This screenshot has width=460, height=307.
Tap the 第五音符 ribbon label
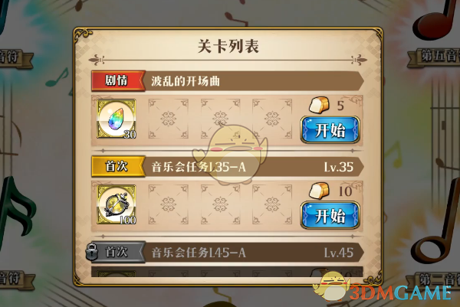(x=434, y=57)
